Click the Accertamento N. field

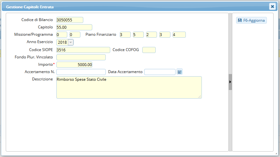81,72
